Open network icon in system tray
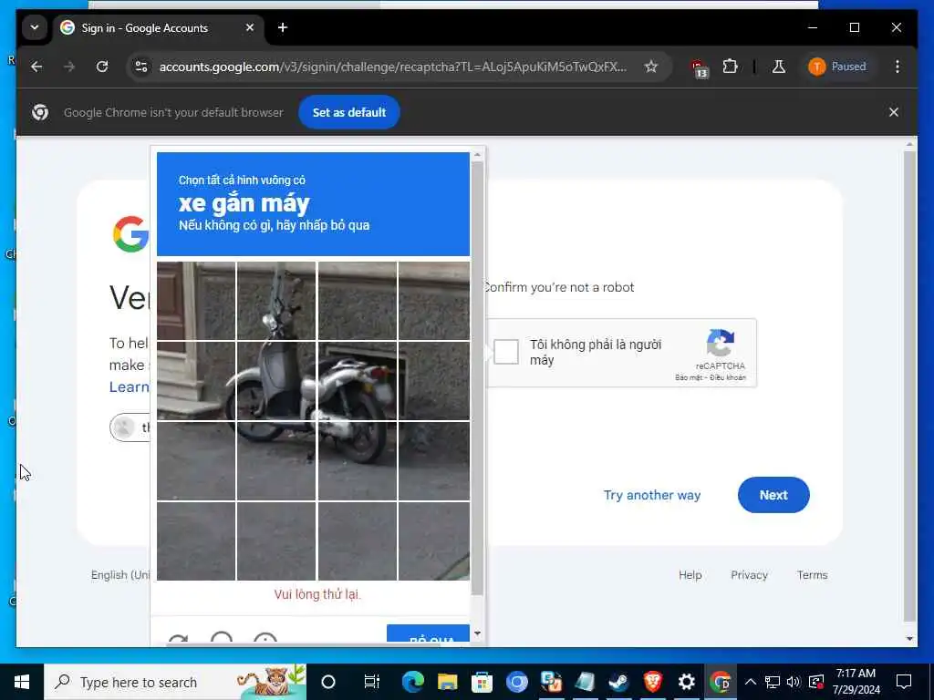 click(772, 682)
